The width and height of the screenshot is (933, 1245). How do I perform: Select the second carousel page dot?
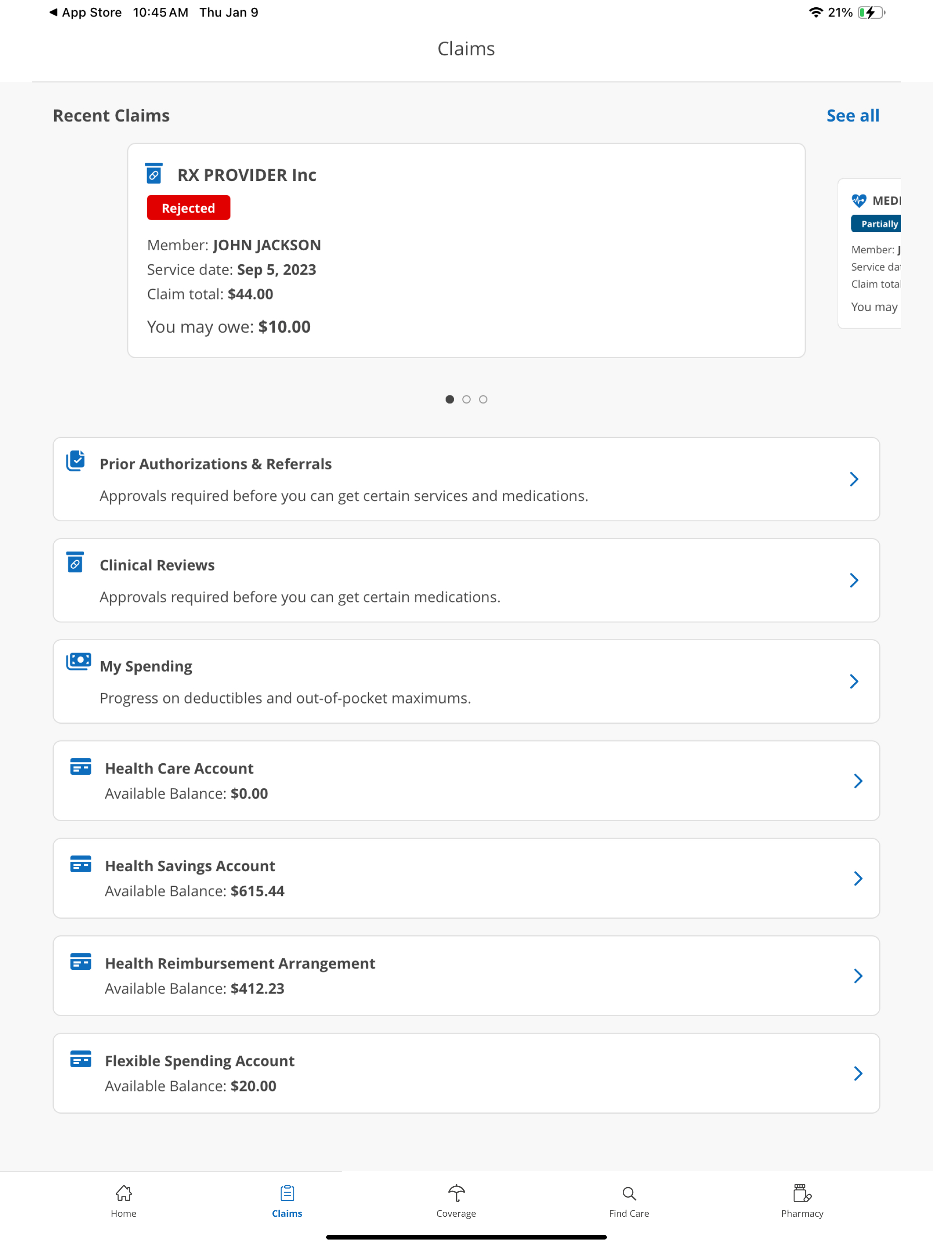466,399
